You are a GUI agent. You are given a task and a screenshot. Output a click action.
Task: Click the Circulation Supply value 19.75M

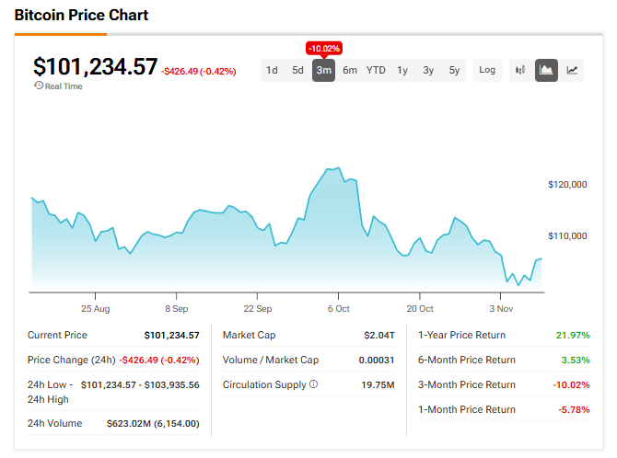click(x=378, y=384)
